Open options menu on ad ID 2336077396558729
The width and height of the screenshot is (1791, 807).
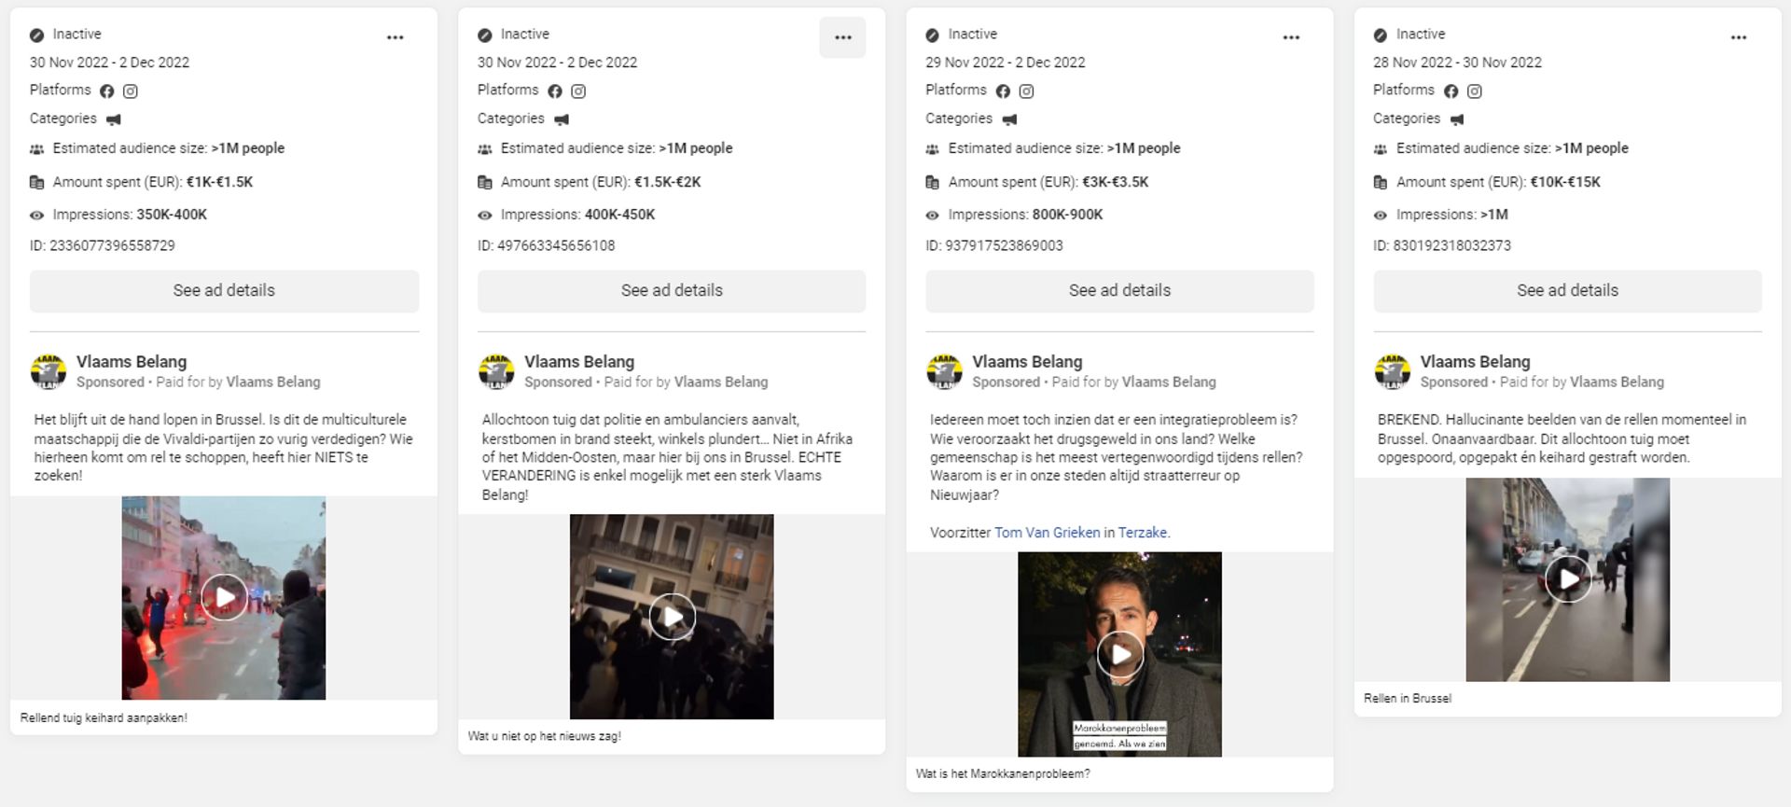396,37
